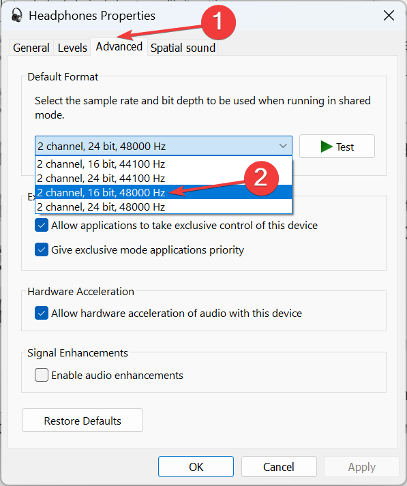Image resolution: width=407 pixels, height=486 pixels.
Task: Go to the Spatial sound tab
Action: coord(183,48)
